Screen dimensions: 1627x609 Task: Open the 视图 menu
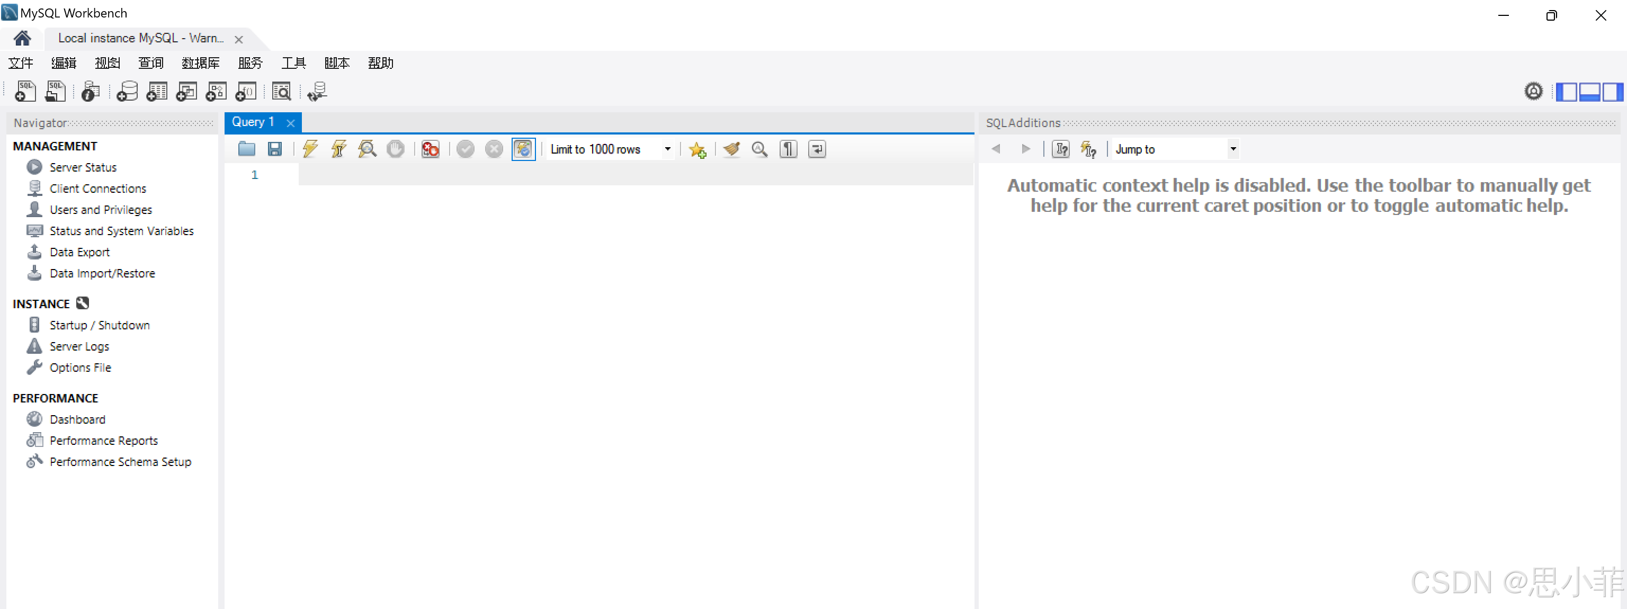click(x=108, y=63)
